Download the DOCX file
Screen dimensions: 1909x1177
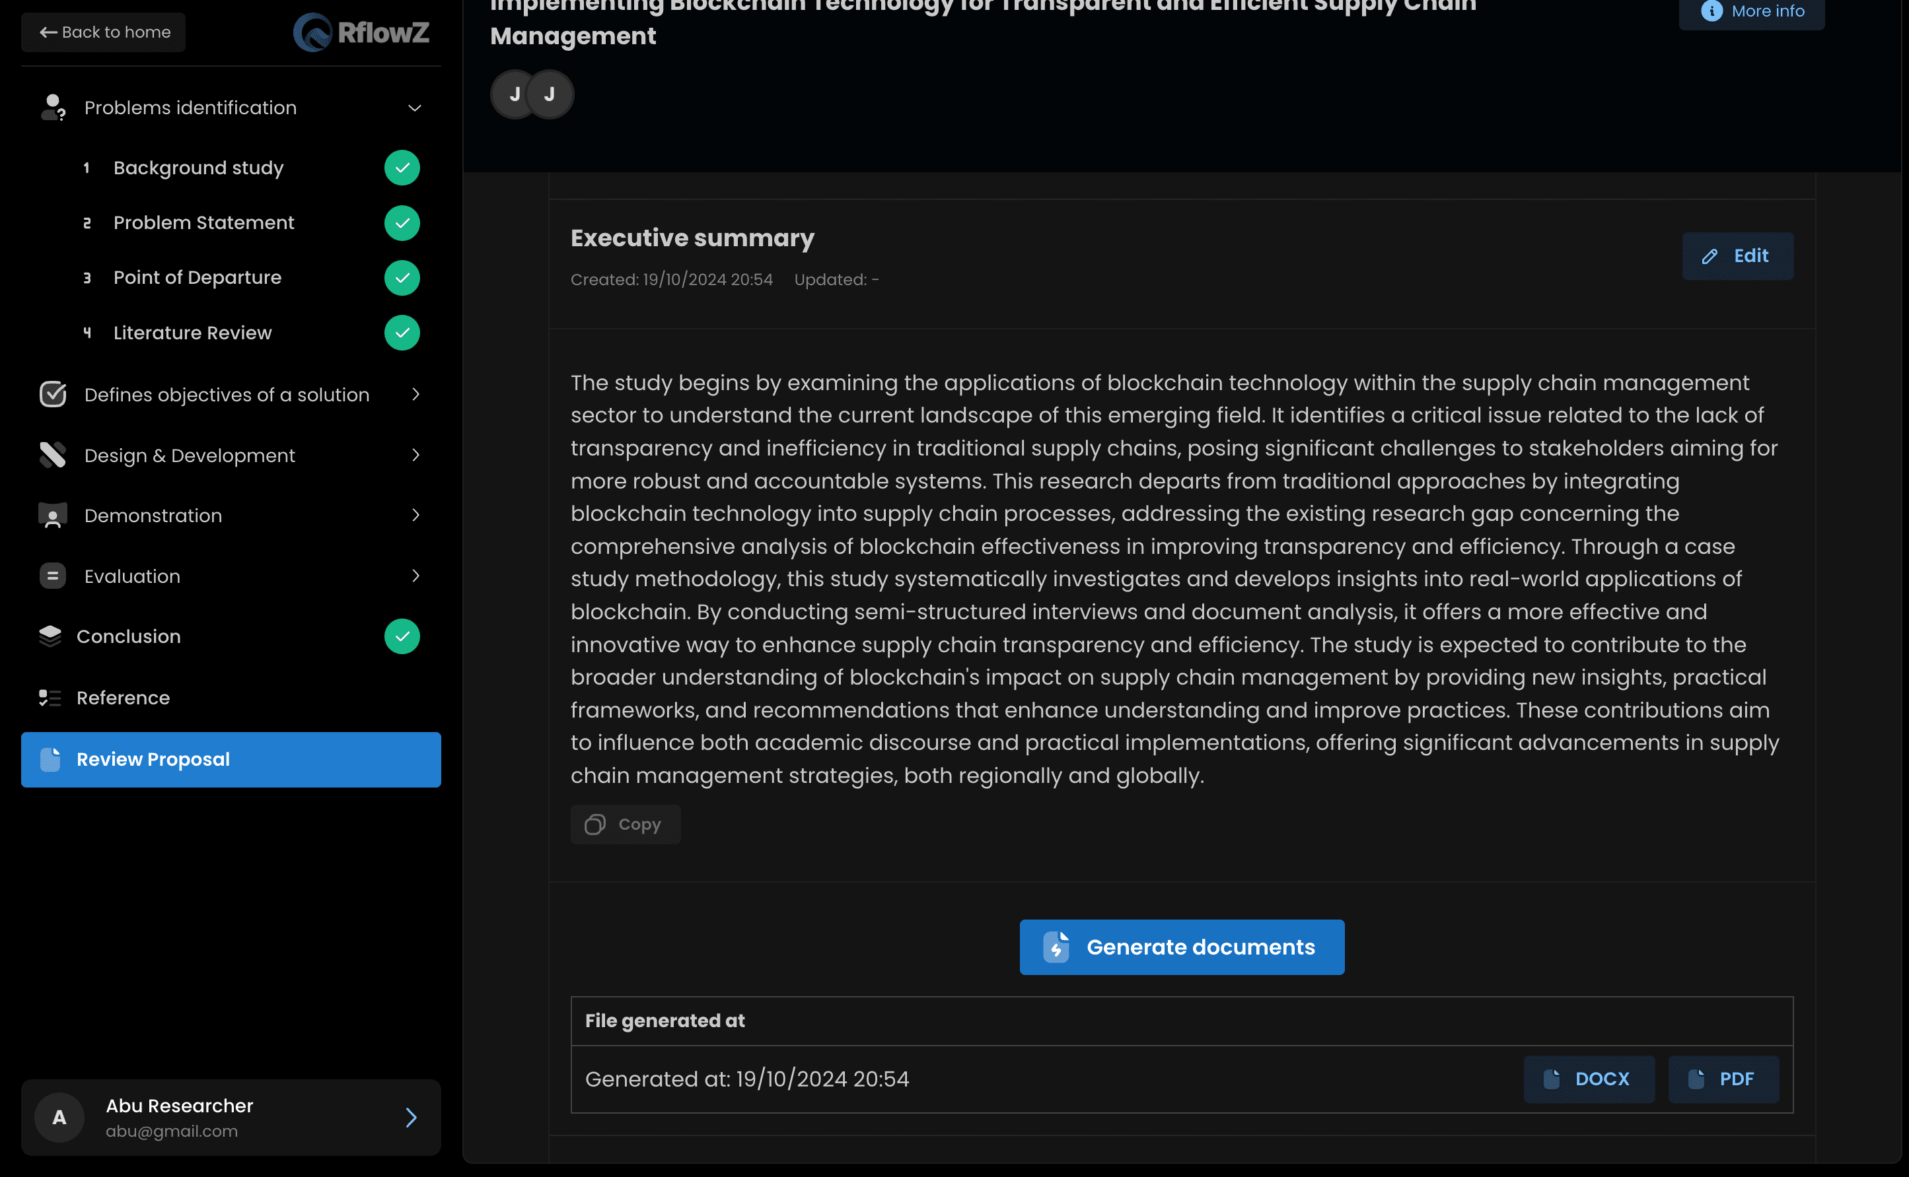pyautogui.click(x=1588, y=1079)
